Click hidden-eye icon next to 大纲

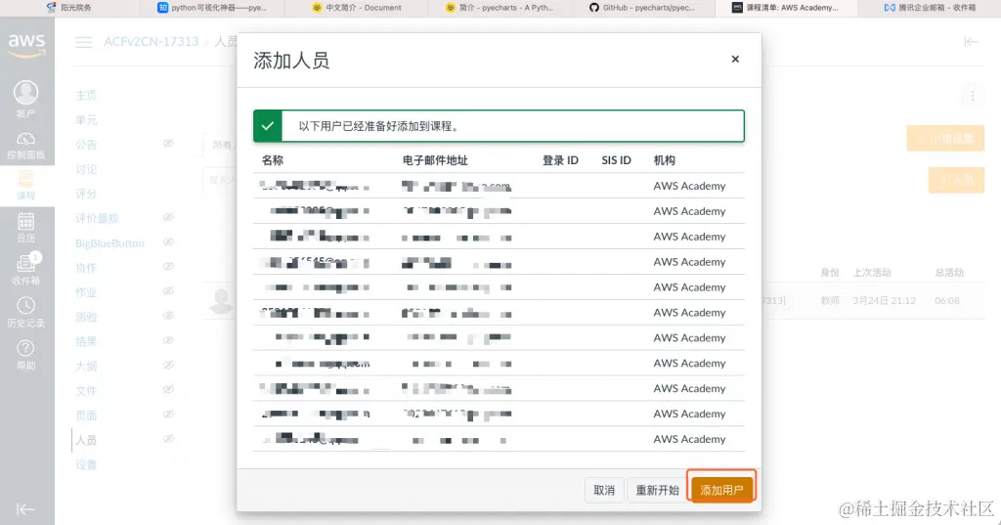click(x=168, y=365)
